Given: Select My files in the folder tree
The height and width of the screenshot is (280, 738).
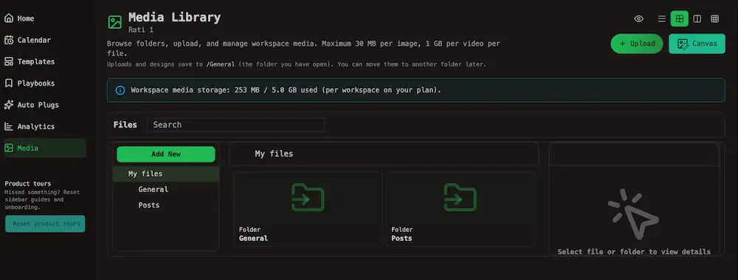Looking at the screenshot, I should [165, 174].
